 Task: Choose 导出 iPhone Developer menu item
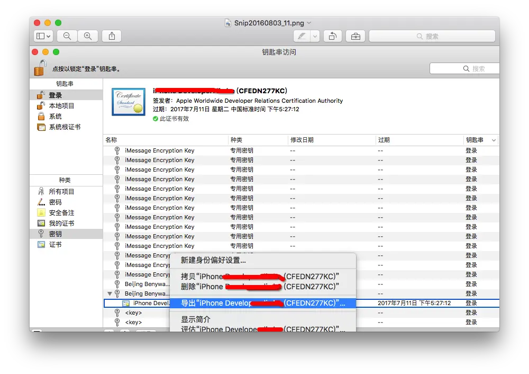coord(263,303)
